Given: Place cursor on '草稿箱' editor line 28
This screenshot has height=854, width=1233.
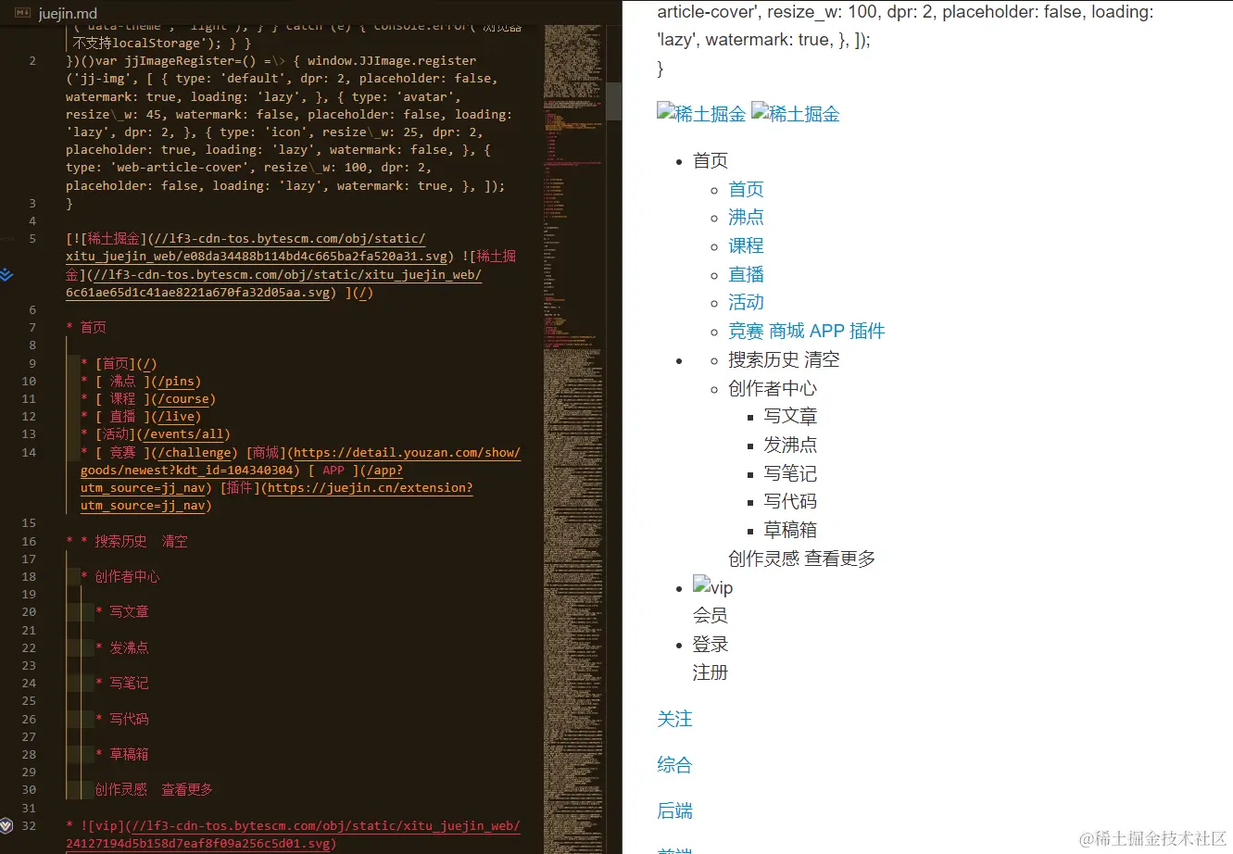Looking at the screenshot, I should [129, 754].
